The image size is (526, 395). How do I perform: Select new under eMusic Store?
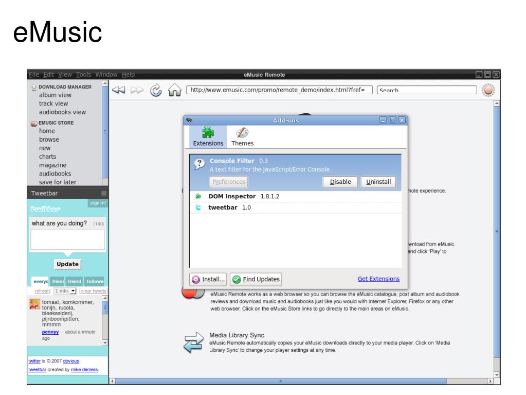pos(45,148)
